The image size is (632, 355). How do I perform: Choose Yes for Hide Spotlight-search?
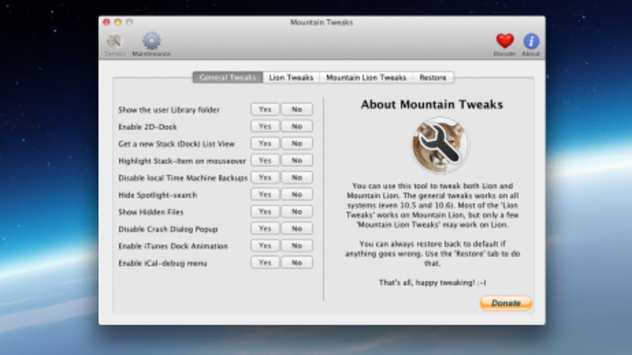pyautogui.click(x=265, y=194)
